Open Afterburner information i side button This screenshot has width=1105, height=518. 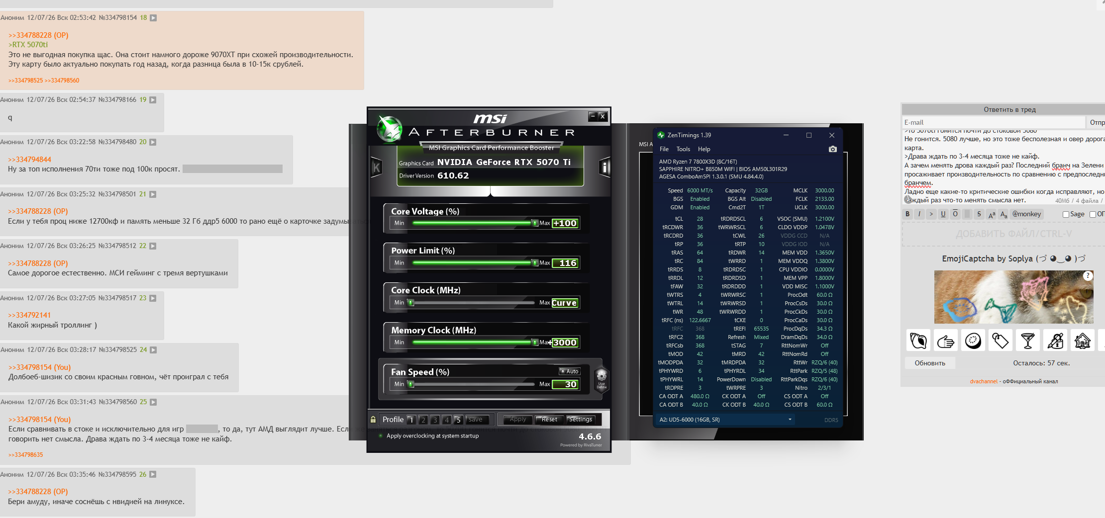click(x=604, y=168)
